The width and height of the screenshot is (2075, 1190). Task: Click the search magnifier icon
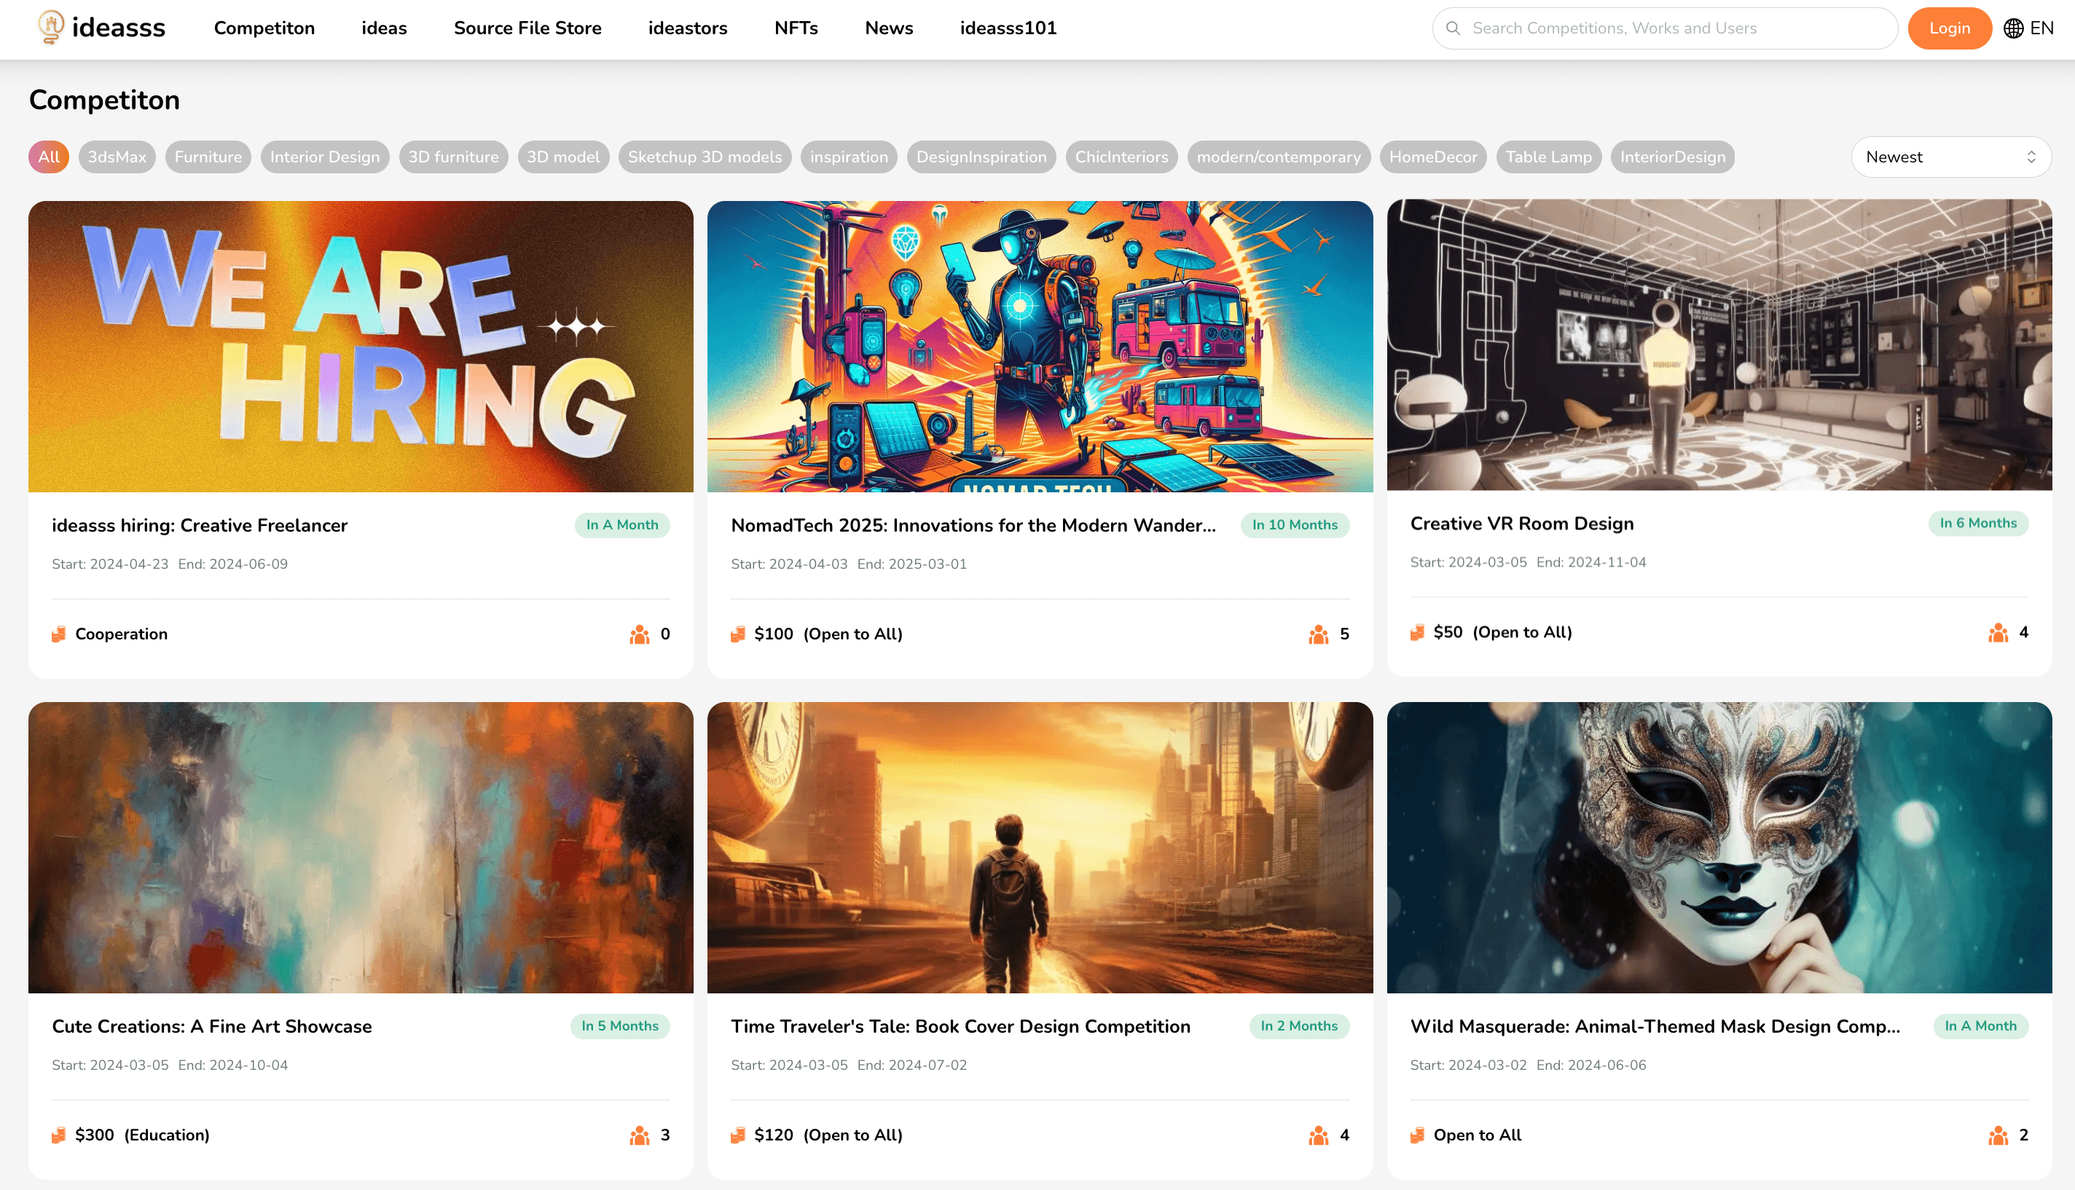tap(1453, 28)
